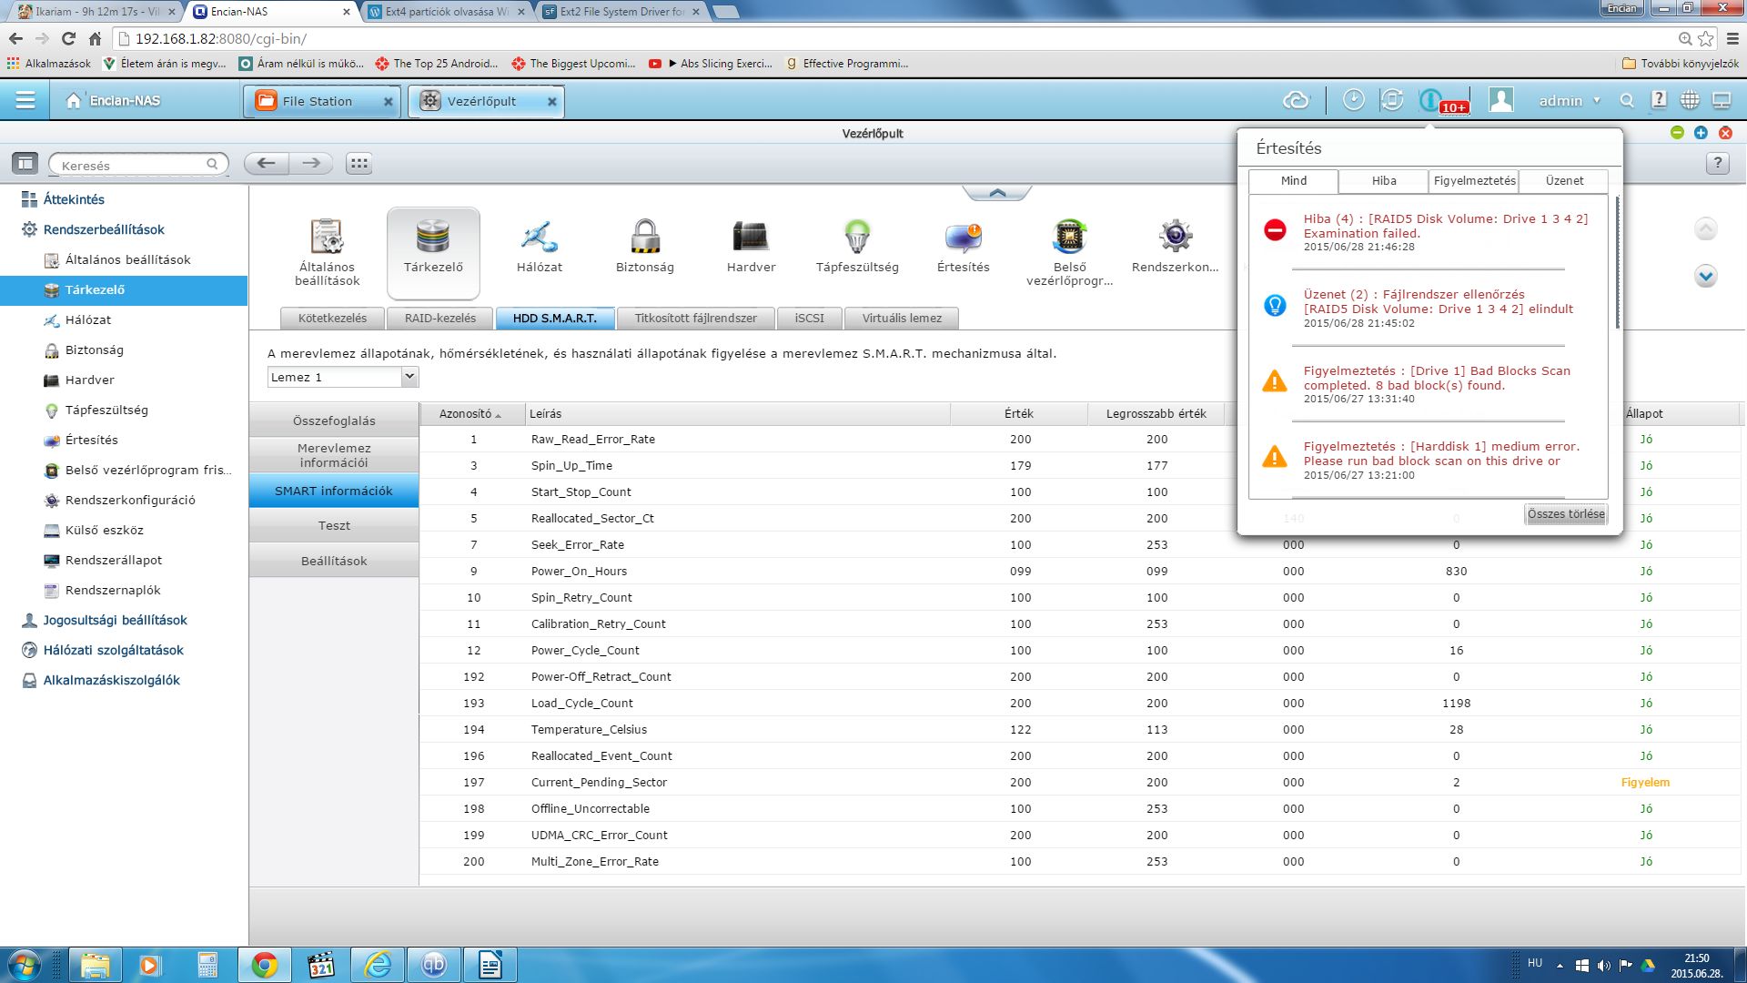The width and height of the screenshot is (1747, 983).
Task: Click the notification bell with 10+ badge
Action: click(1431, 101)
